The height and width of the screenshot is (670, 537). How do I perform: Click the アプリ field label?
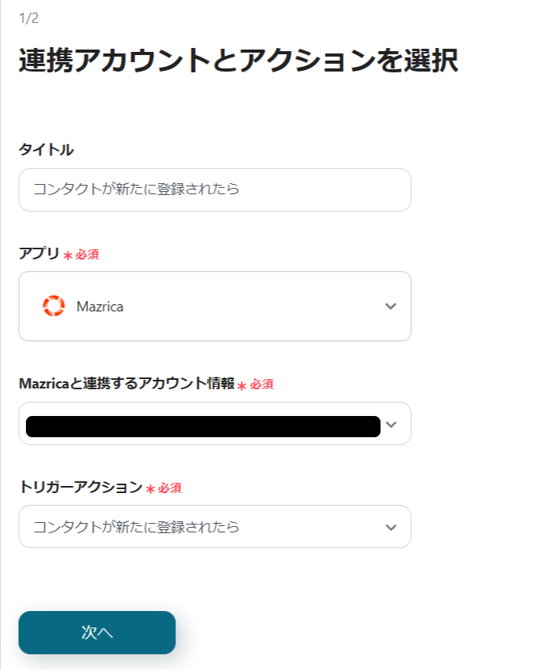(x=39, y=253)
